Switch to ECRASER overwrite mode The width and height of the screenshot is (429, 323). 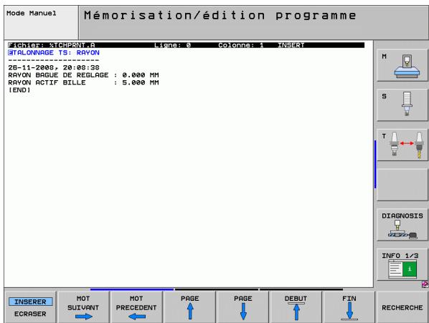[x=30, y=314]
